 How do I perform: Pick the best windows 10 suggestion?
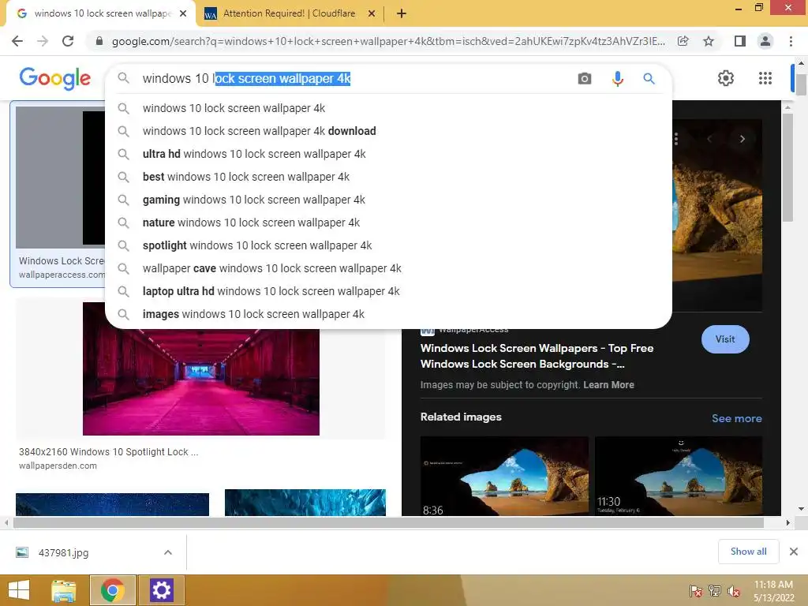(388, 177)
